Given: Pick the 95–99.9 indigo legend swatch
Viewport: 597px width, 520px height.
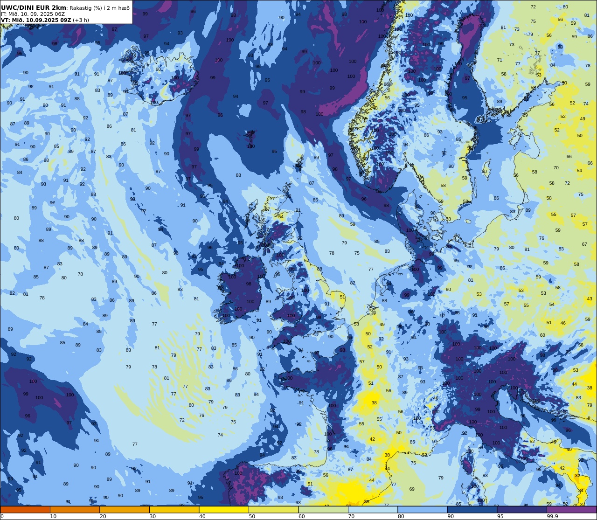Looking at the screenshot, I should (522, 509).
